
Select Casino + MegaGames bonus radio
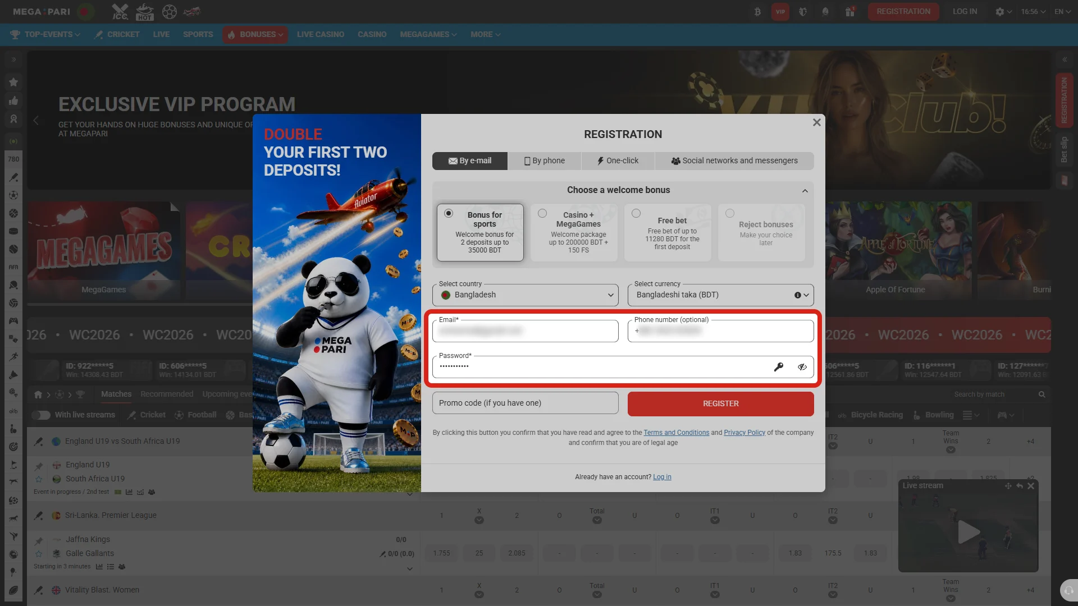[542, 213]
